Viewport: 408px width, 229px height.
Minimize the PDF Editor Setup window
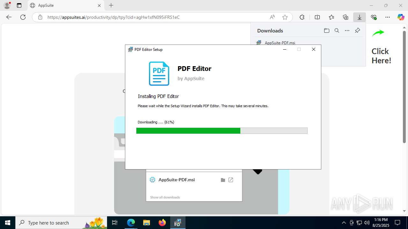284,49
